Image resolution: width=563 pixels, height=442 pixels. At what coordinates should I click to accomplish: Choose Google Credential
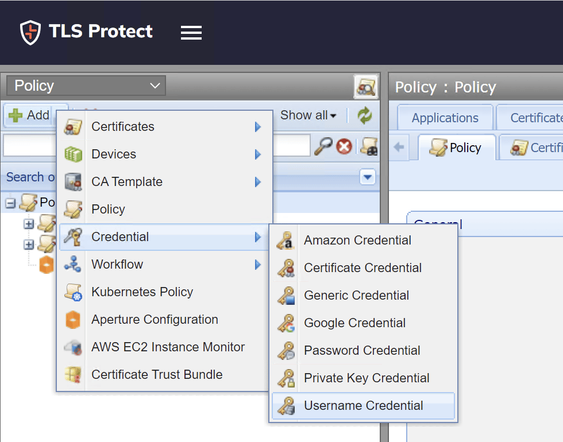click(x=363, y=323)
